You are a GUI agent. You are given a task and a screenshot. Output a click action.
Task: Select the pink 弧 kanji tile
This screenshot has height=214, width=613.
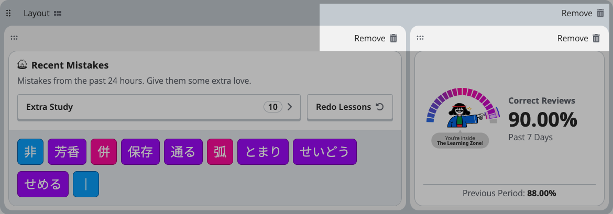[220, 152]
